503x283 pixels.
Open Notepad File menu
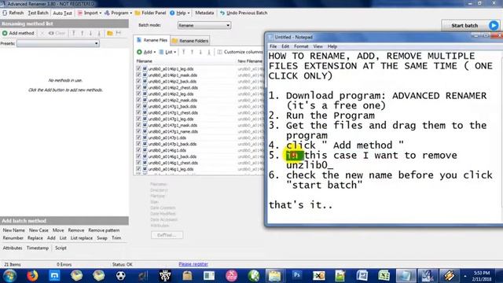point(273,46)
